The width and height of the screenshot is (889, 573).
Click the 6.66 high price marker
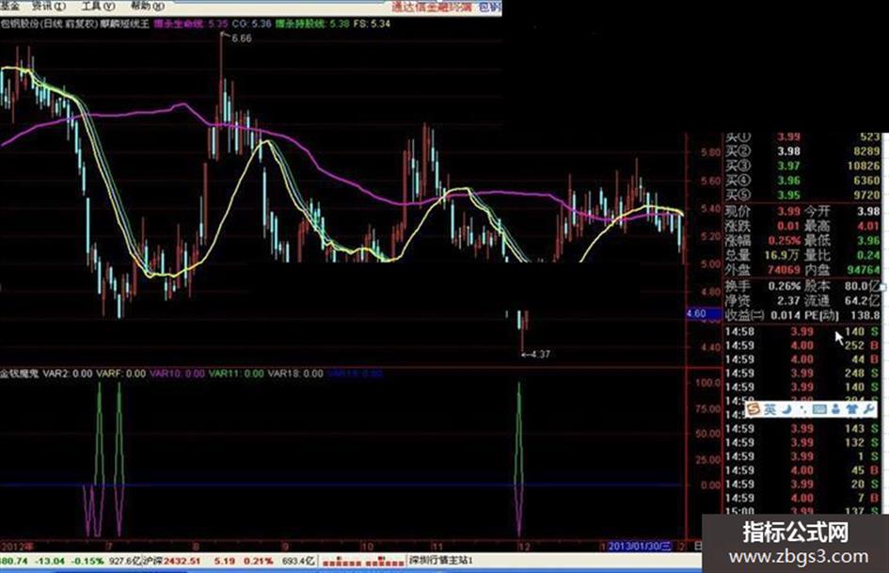pyautogui.click(x=242, y=39)
